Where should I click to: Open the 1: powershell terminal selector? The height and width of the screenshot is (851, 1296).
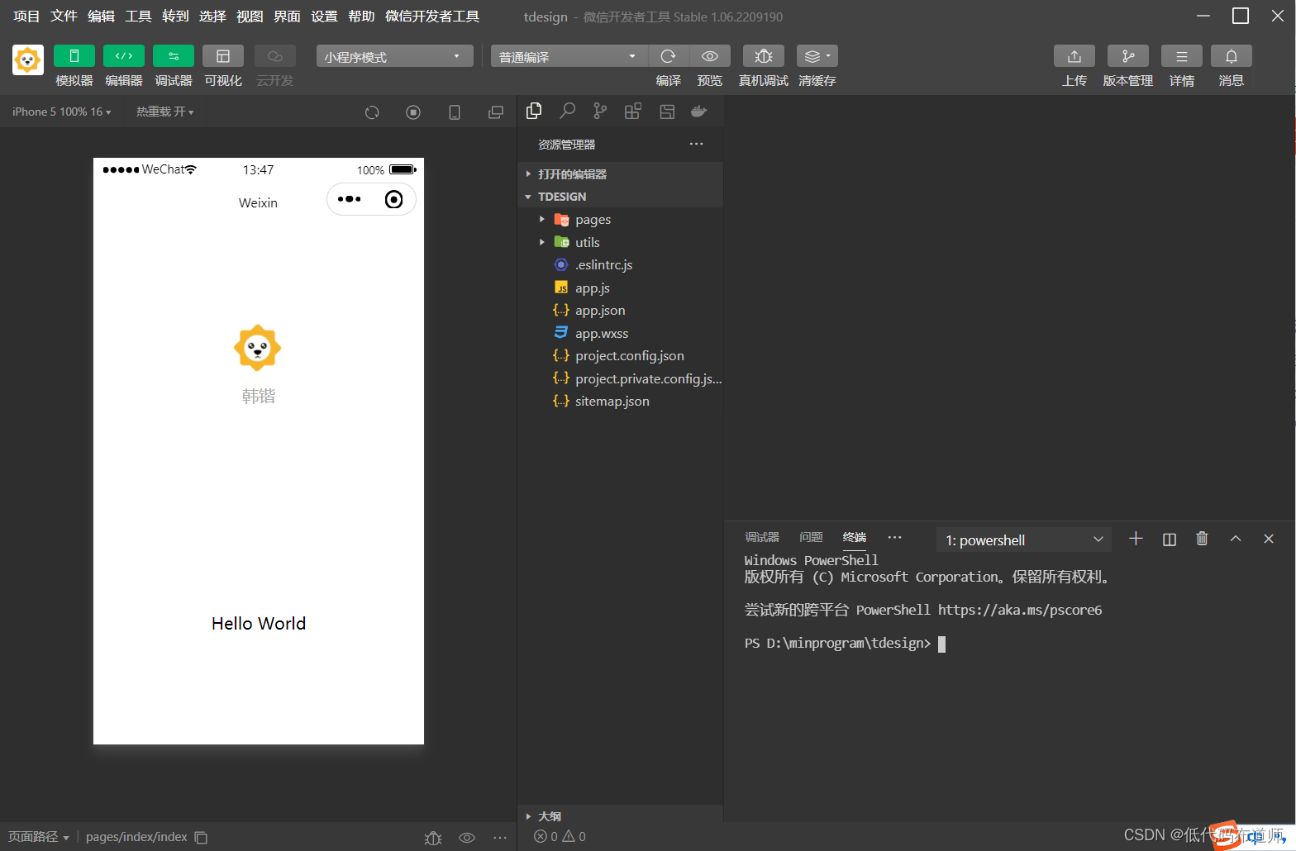[1024, 540]
